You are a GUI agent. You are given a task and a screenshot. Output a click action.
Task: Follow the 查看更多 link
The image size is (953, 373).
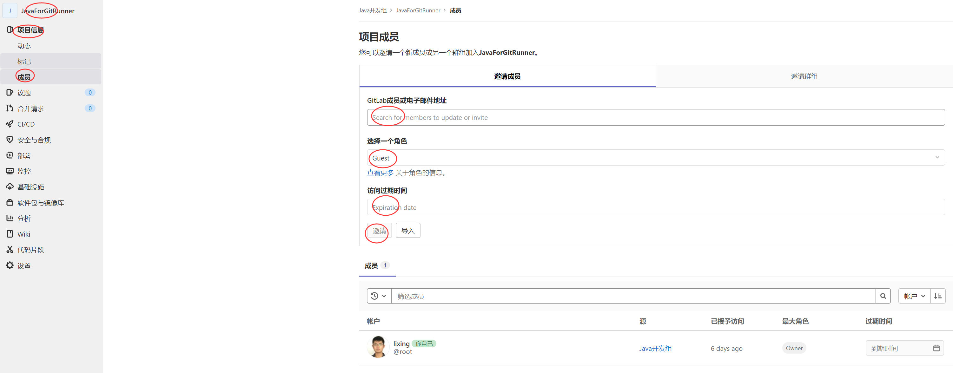(x=380, y=173)
